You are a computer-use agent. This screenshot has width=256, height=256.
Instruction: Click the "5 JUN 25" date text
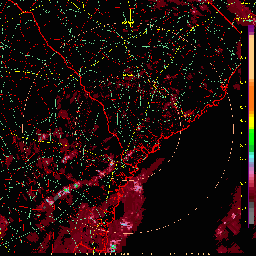(x=185, y=254)
